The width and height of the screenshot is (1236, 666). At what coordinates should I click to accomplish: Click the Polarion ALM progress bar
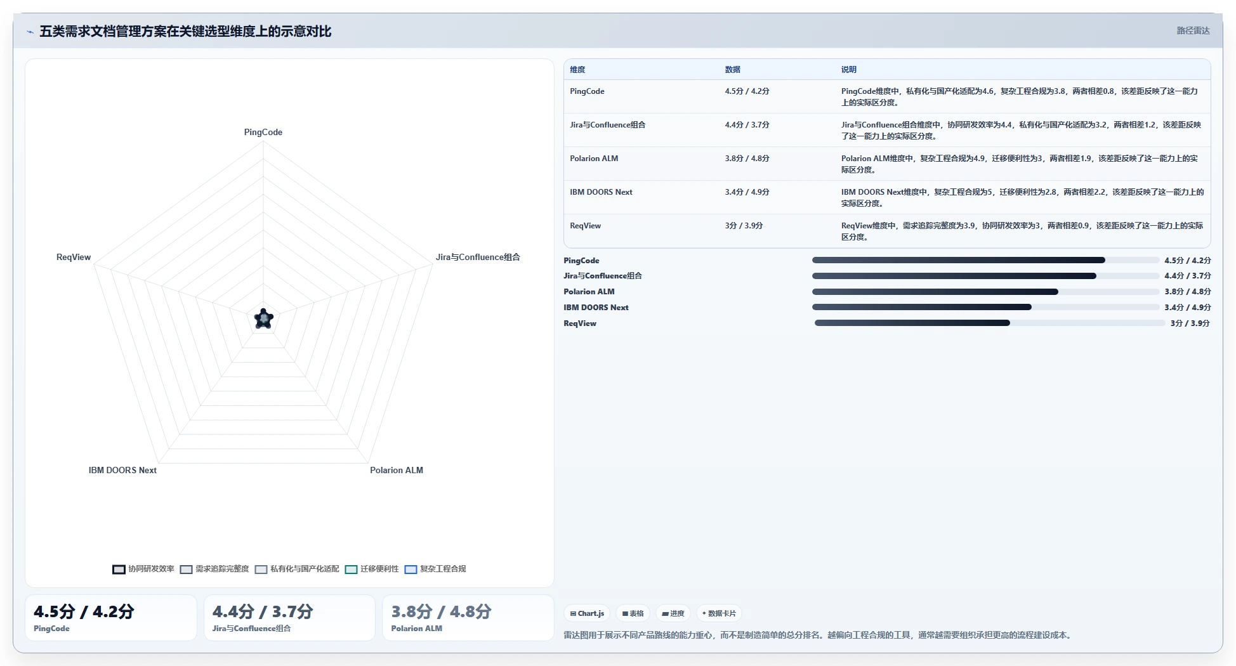click(985, 292)
